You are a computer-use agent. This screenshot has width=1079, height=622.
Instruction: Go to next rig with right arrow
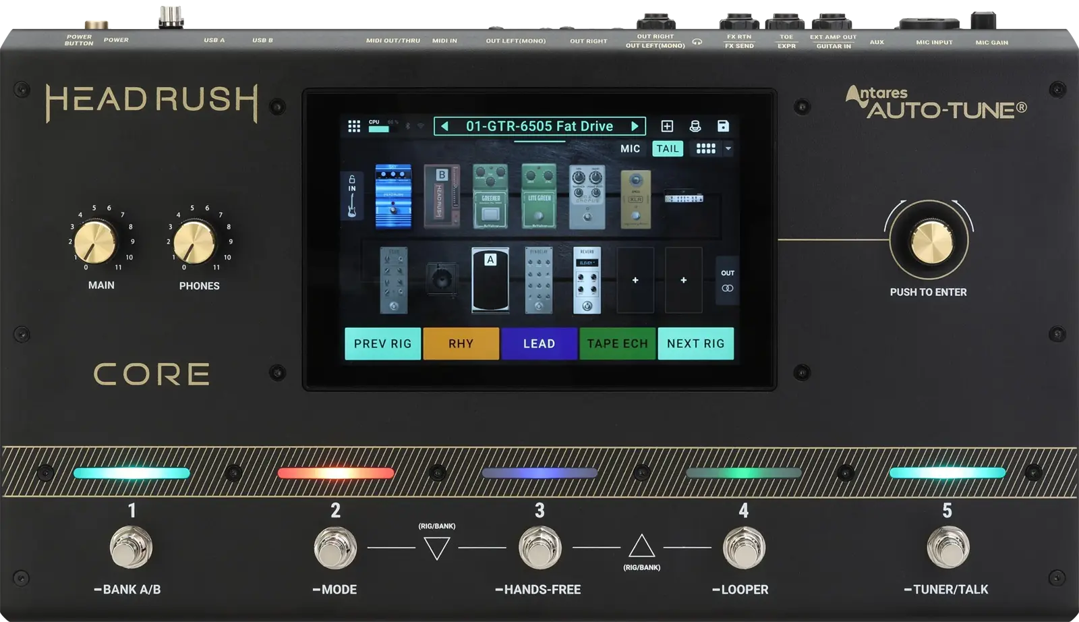tap(635, 126)
